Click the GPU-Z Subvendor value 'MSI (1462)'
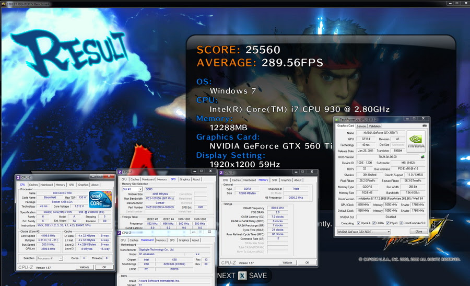 coord(408,163)
